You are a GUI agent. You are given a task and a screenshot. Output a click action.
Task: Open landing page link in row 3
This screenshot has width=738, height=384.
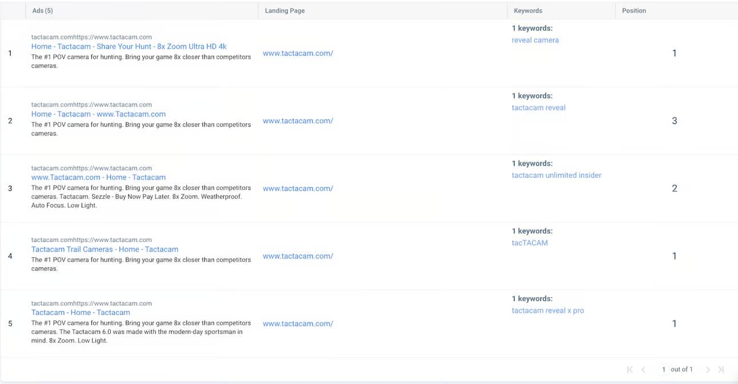point(298,188)
